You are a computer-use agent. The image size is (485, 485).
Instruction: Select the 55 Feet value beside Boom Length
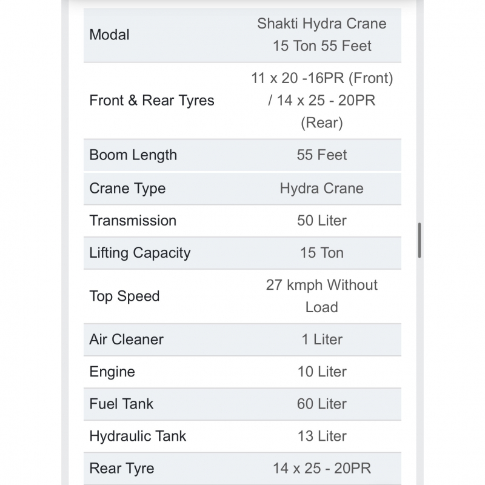click(322, 155)
